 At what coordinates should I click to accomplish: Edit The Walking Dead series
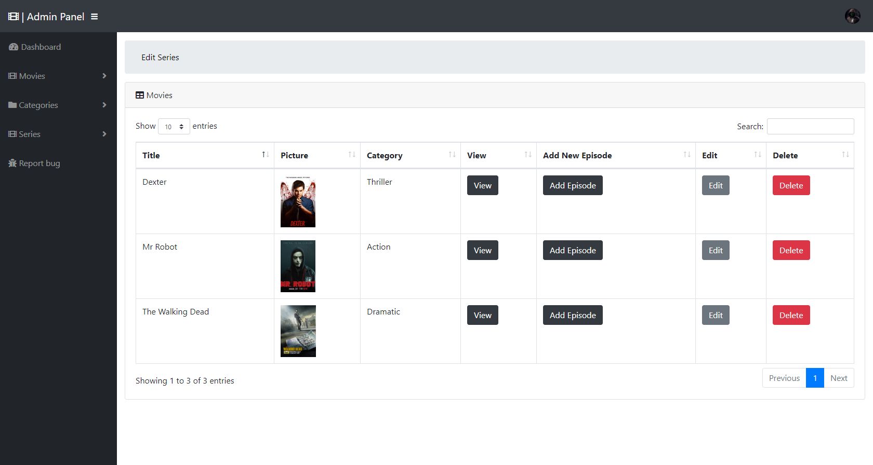click(715, 315)
